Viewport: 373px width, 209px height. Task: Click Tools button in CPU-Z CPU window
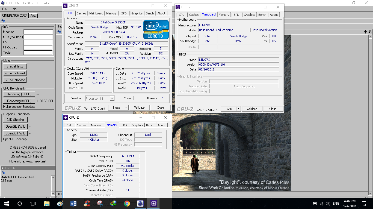coord(116,107)
